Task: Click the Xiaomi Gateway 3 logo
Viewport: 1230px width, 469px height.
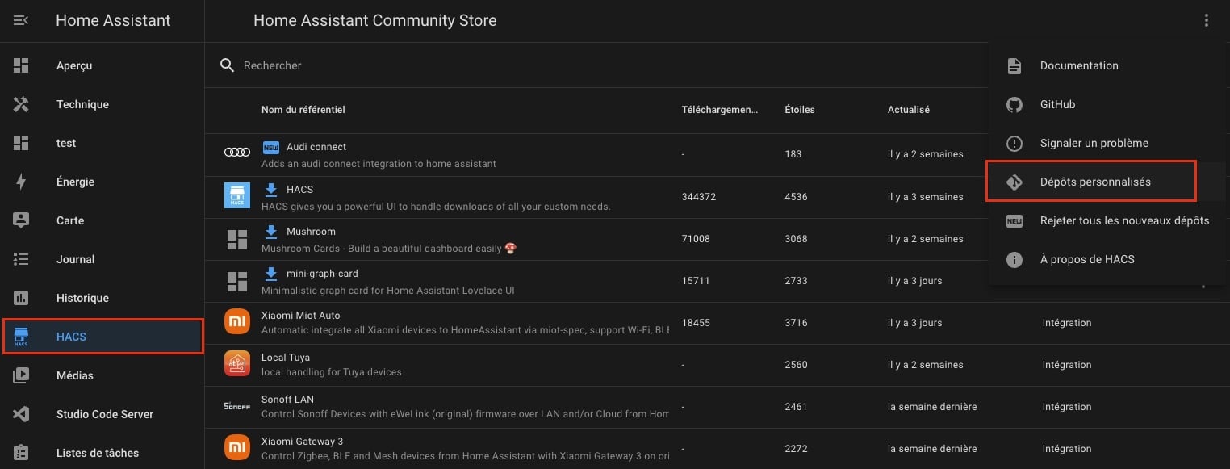Action: [x=237, y=449]
